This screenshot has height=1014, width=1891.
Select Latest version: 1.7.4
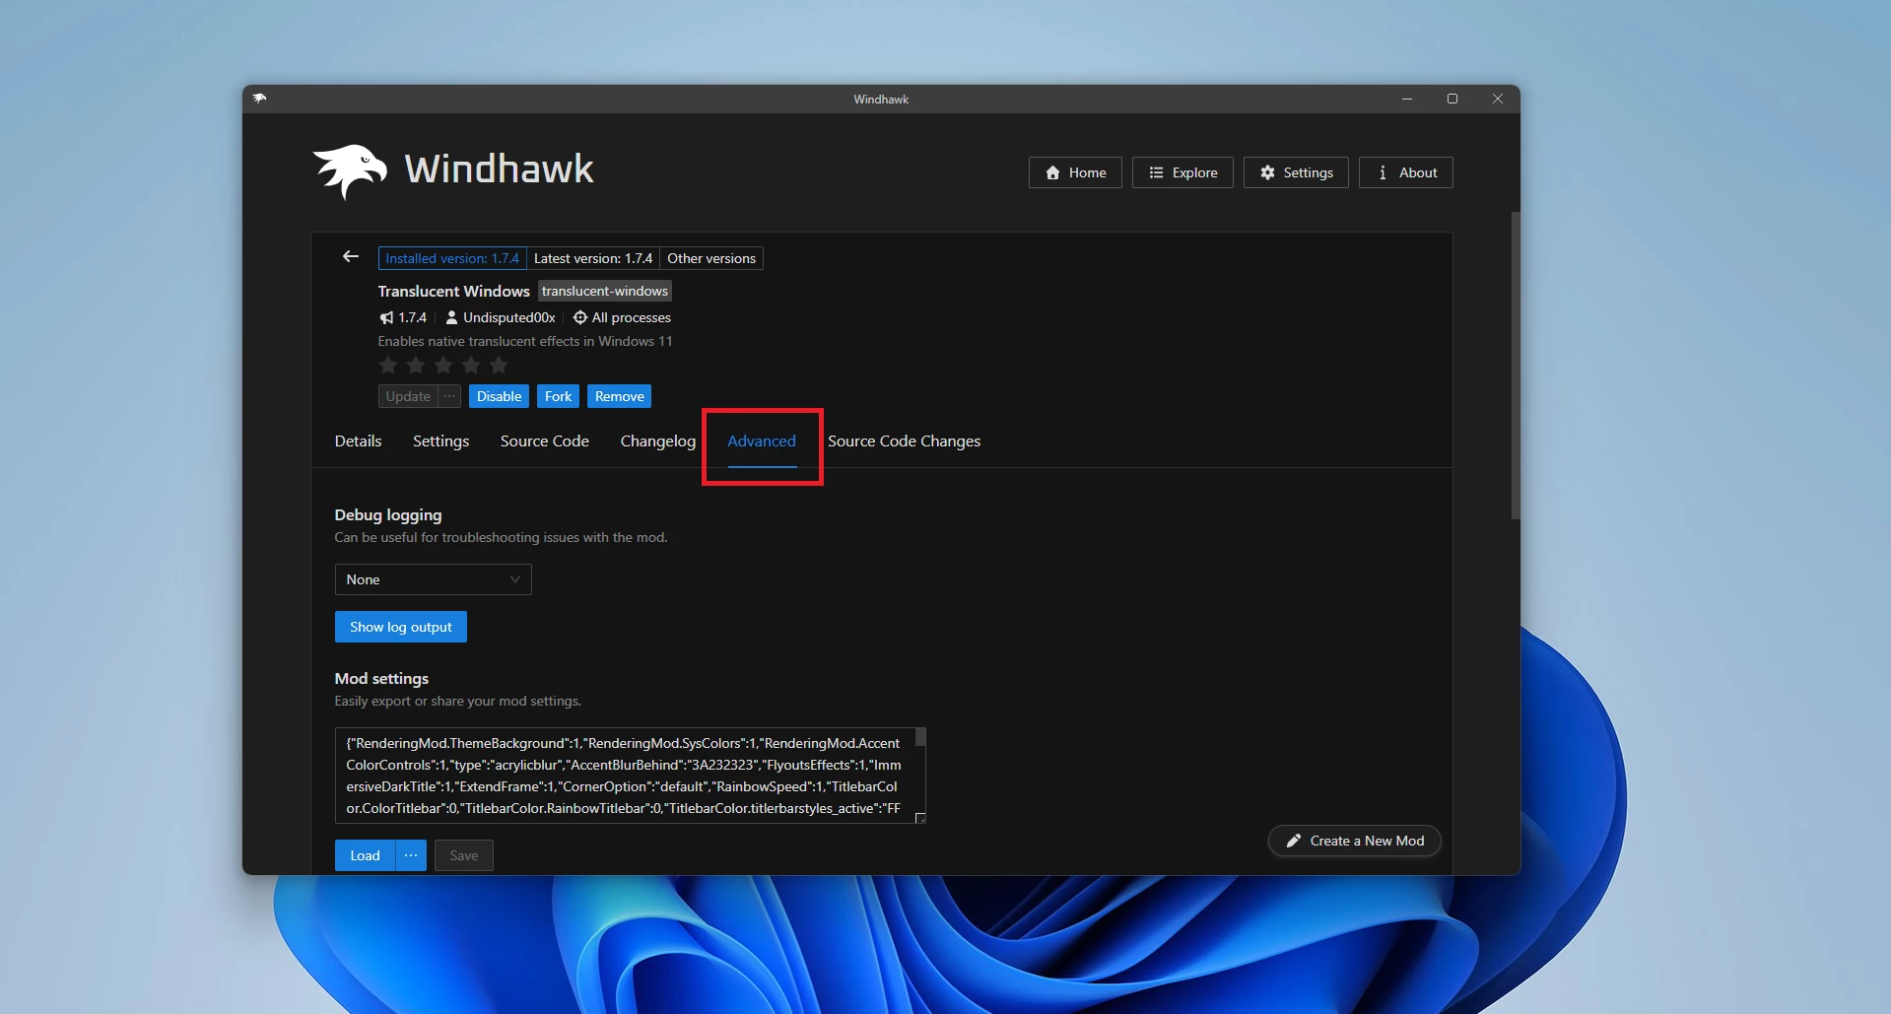(593, 258)
